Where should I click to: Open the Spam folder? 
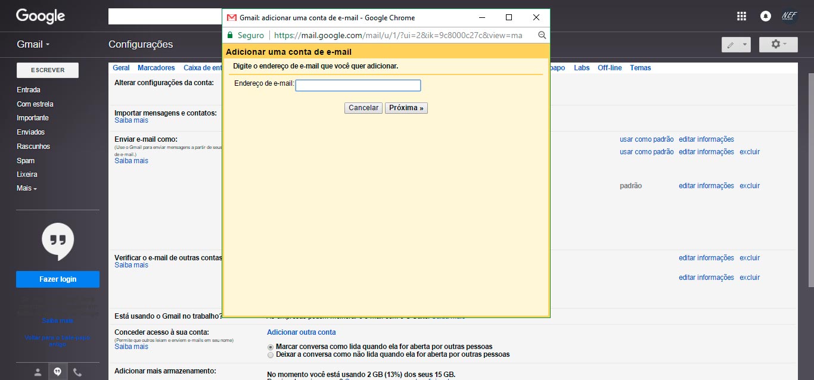(26, 161)
